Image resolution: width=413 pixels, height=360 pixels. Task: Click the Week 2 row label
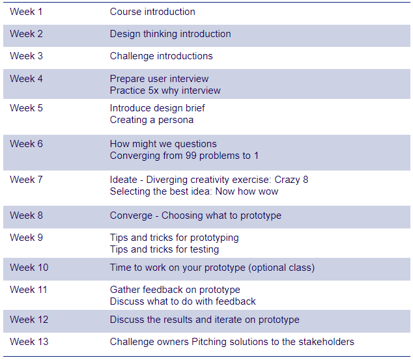(26, 34)
